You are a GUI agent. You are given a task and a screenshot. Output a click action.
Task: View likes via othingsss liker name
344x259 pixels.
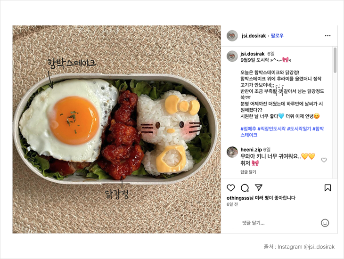click(x=238, y=198)
